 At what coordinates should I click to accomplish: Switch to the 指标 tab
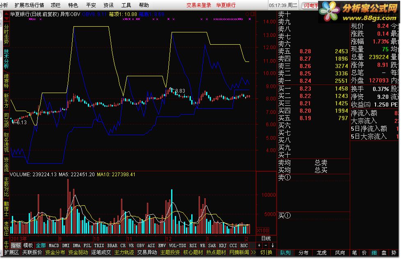tap(16, 245)
